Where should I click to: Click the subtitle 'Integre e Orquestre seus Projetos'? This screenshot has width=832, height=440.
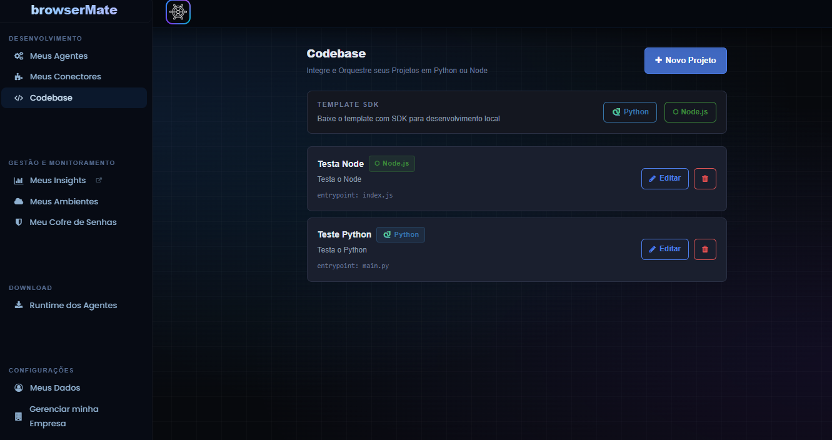(x=397, y=71)
